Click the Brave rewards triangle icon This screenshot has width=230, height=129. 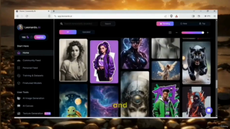click(x=176, y=16)
